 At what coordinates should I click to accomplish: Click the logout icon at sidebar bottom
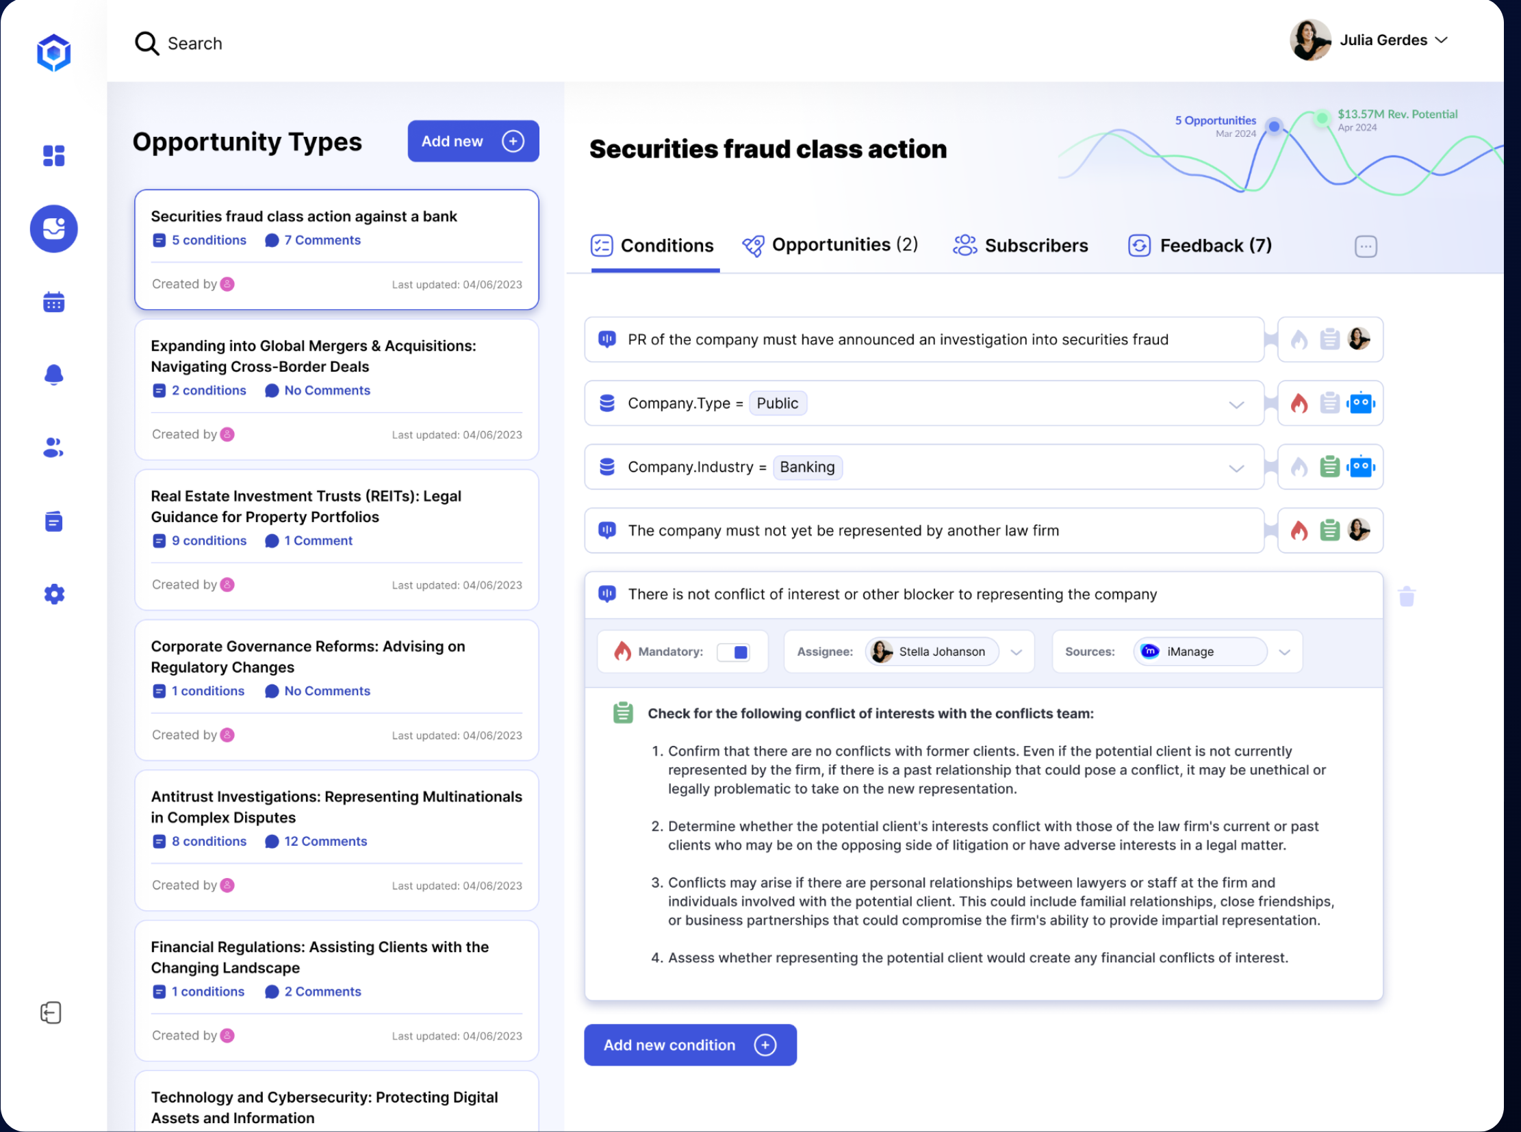pyautogui.click(x=51, y=1013)
